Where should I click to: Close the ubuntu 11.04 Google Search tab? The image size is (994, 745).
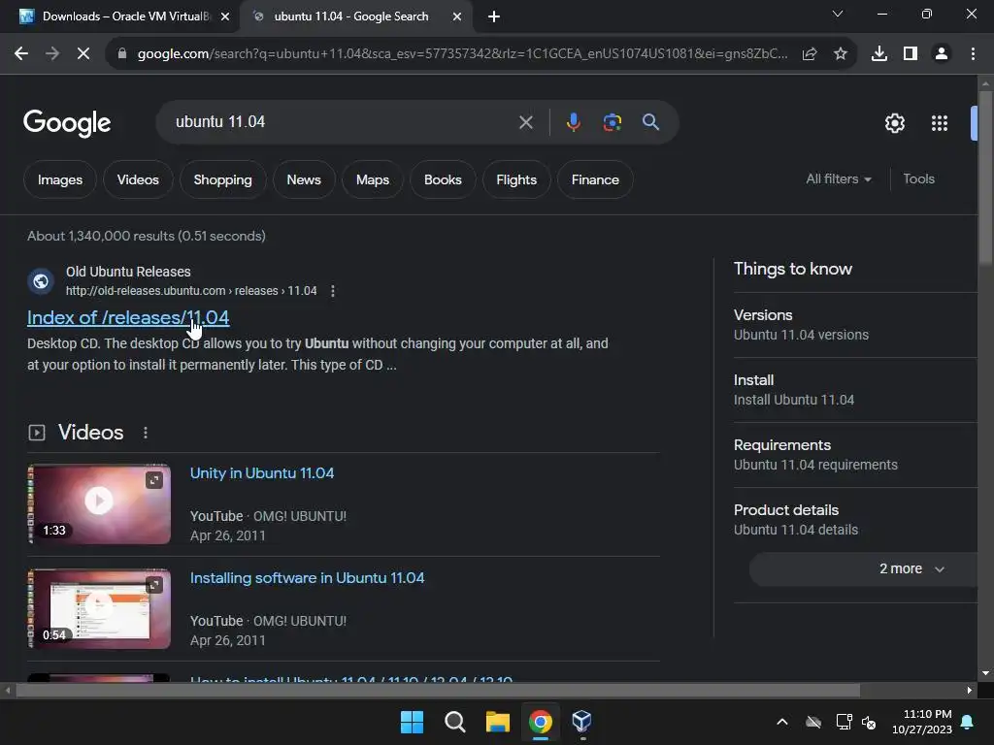(x=457, y=16)
